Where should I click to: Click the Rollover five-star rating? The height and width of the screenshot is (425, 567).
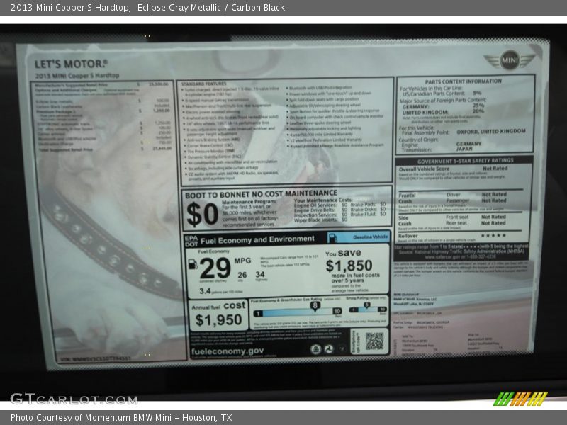coord(493,235)
